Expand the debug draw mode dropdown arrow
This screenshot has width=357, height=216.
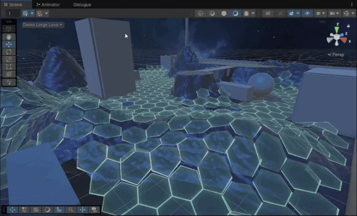click(253, 13)
